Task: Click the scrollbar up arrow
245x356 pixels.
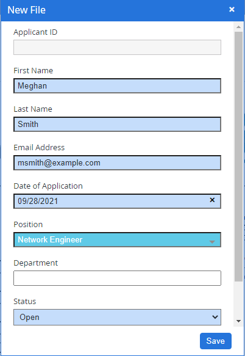Action: pyautogui.click(x=238, y=27)
